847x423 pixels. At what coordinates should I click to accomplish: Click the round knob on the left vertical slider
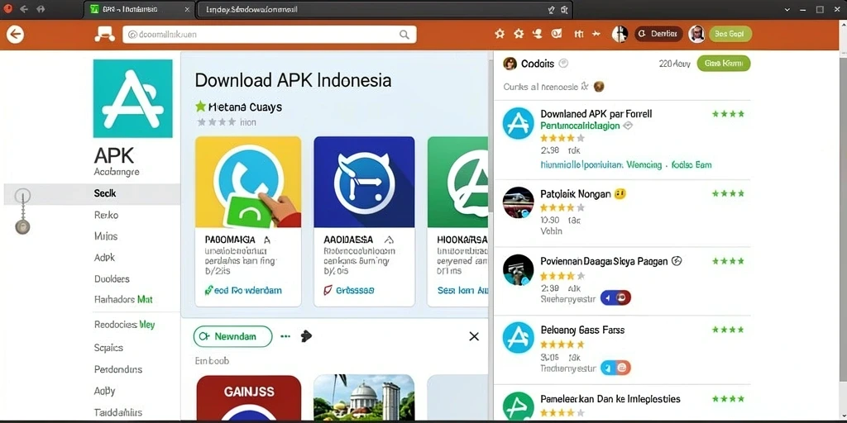point(22,227)
